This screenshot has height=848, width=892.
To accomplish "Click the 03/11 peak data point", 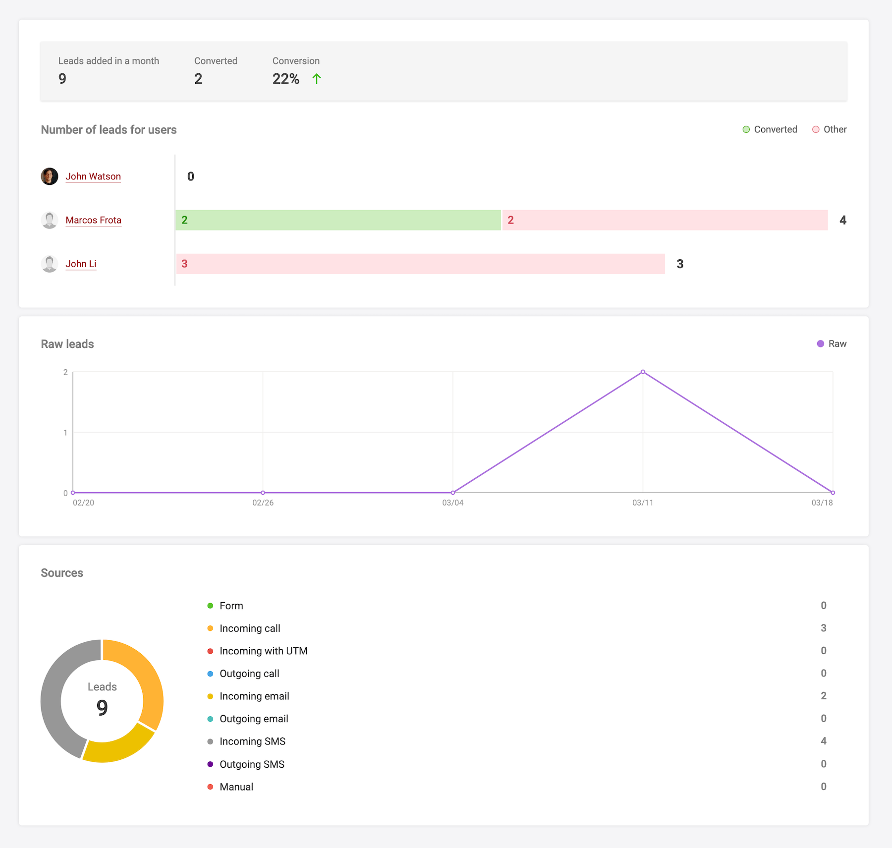I will coord(643,372).
